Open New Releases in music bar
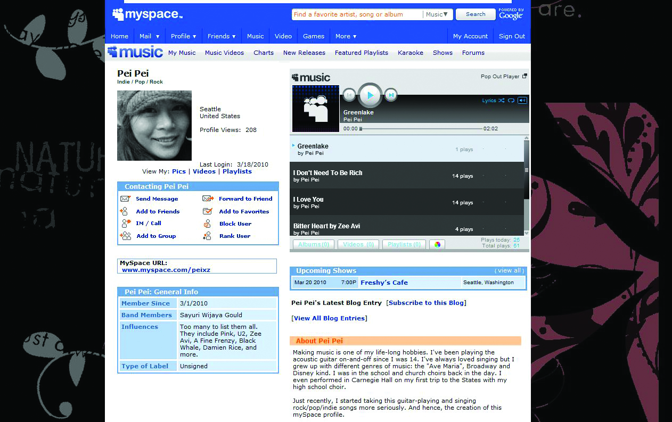This screenshot has width=672, height=422. pos(304,53)
